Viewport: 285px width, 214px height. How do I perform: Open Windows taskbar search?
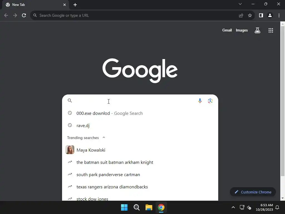tap(136, 207)
